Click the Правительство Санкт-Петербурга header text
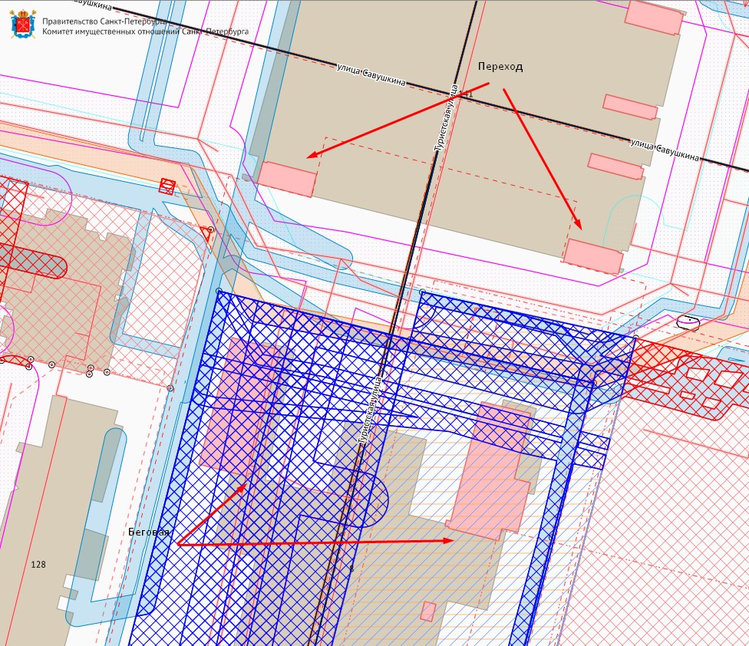Image resolution: width=749 pixels, height=646 pixels. click(101, 22)
